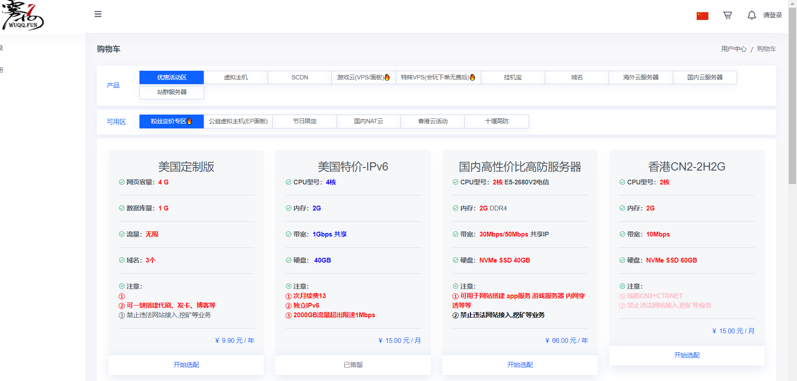Click the 15.00 元 price on 美国特价-IPv6
Image resolution: width=797 pixels, height=381 pixels.
[x=399, y=341]
